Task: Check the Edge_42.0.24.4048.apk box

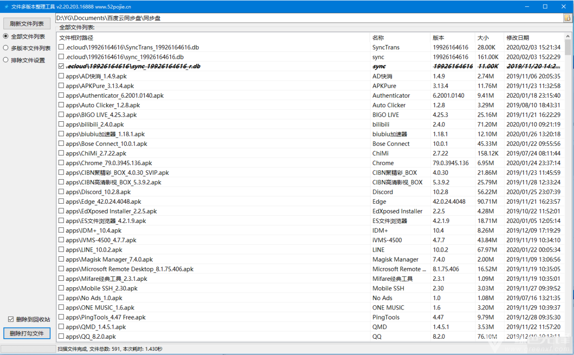Action: pos(61,202)
